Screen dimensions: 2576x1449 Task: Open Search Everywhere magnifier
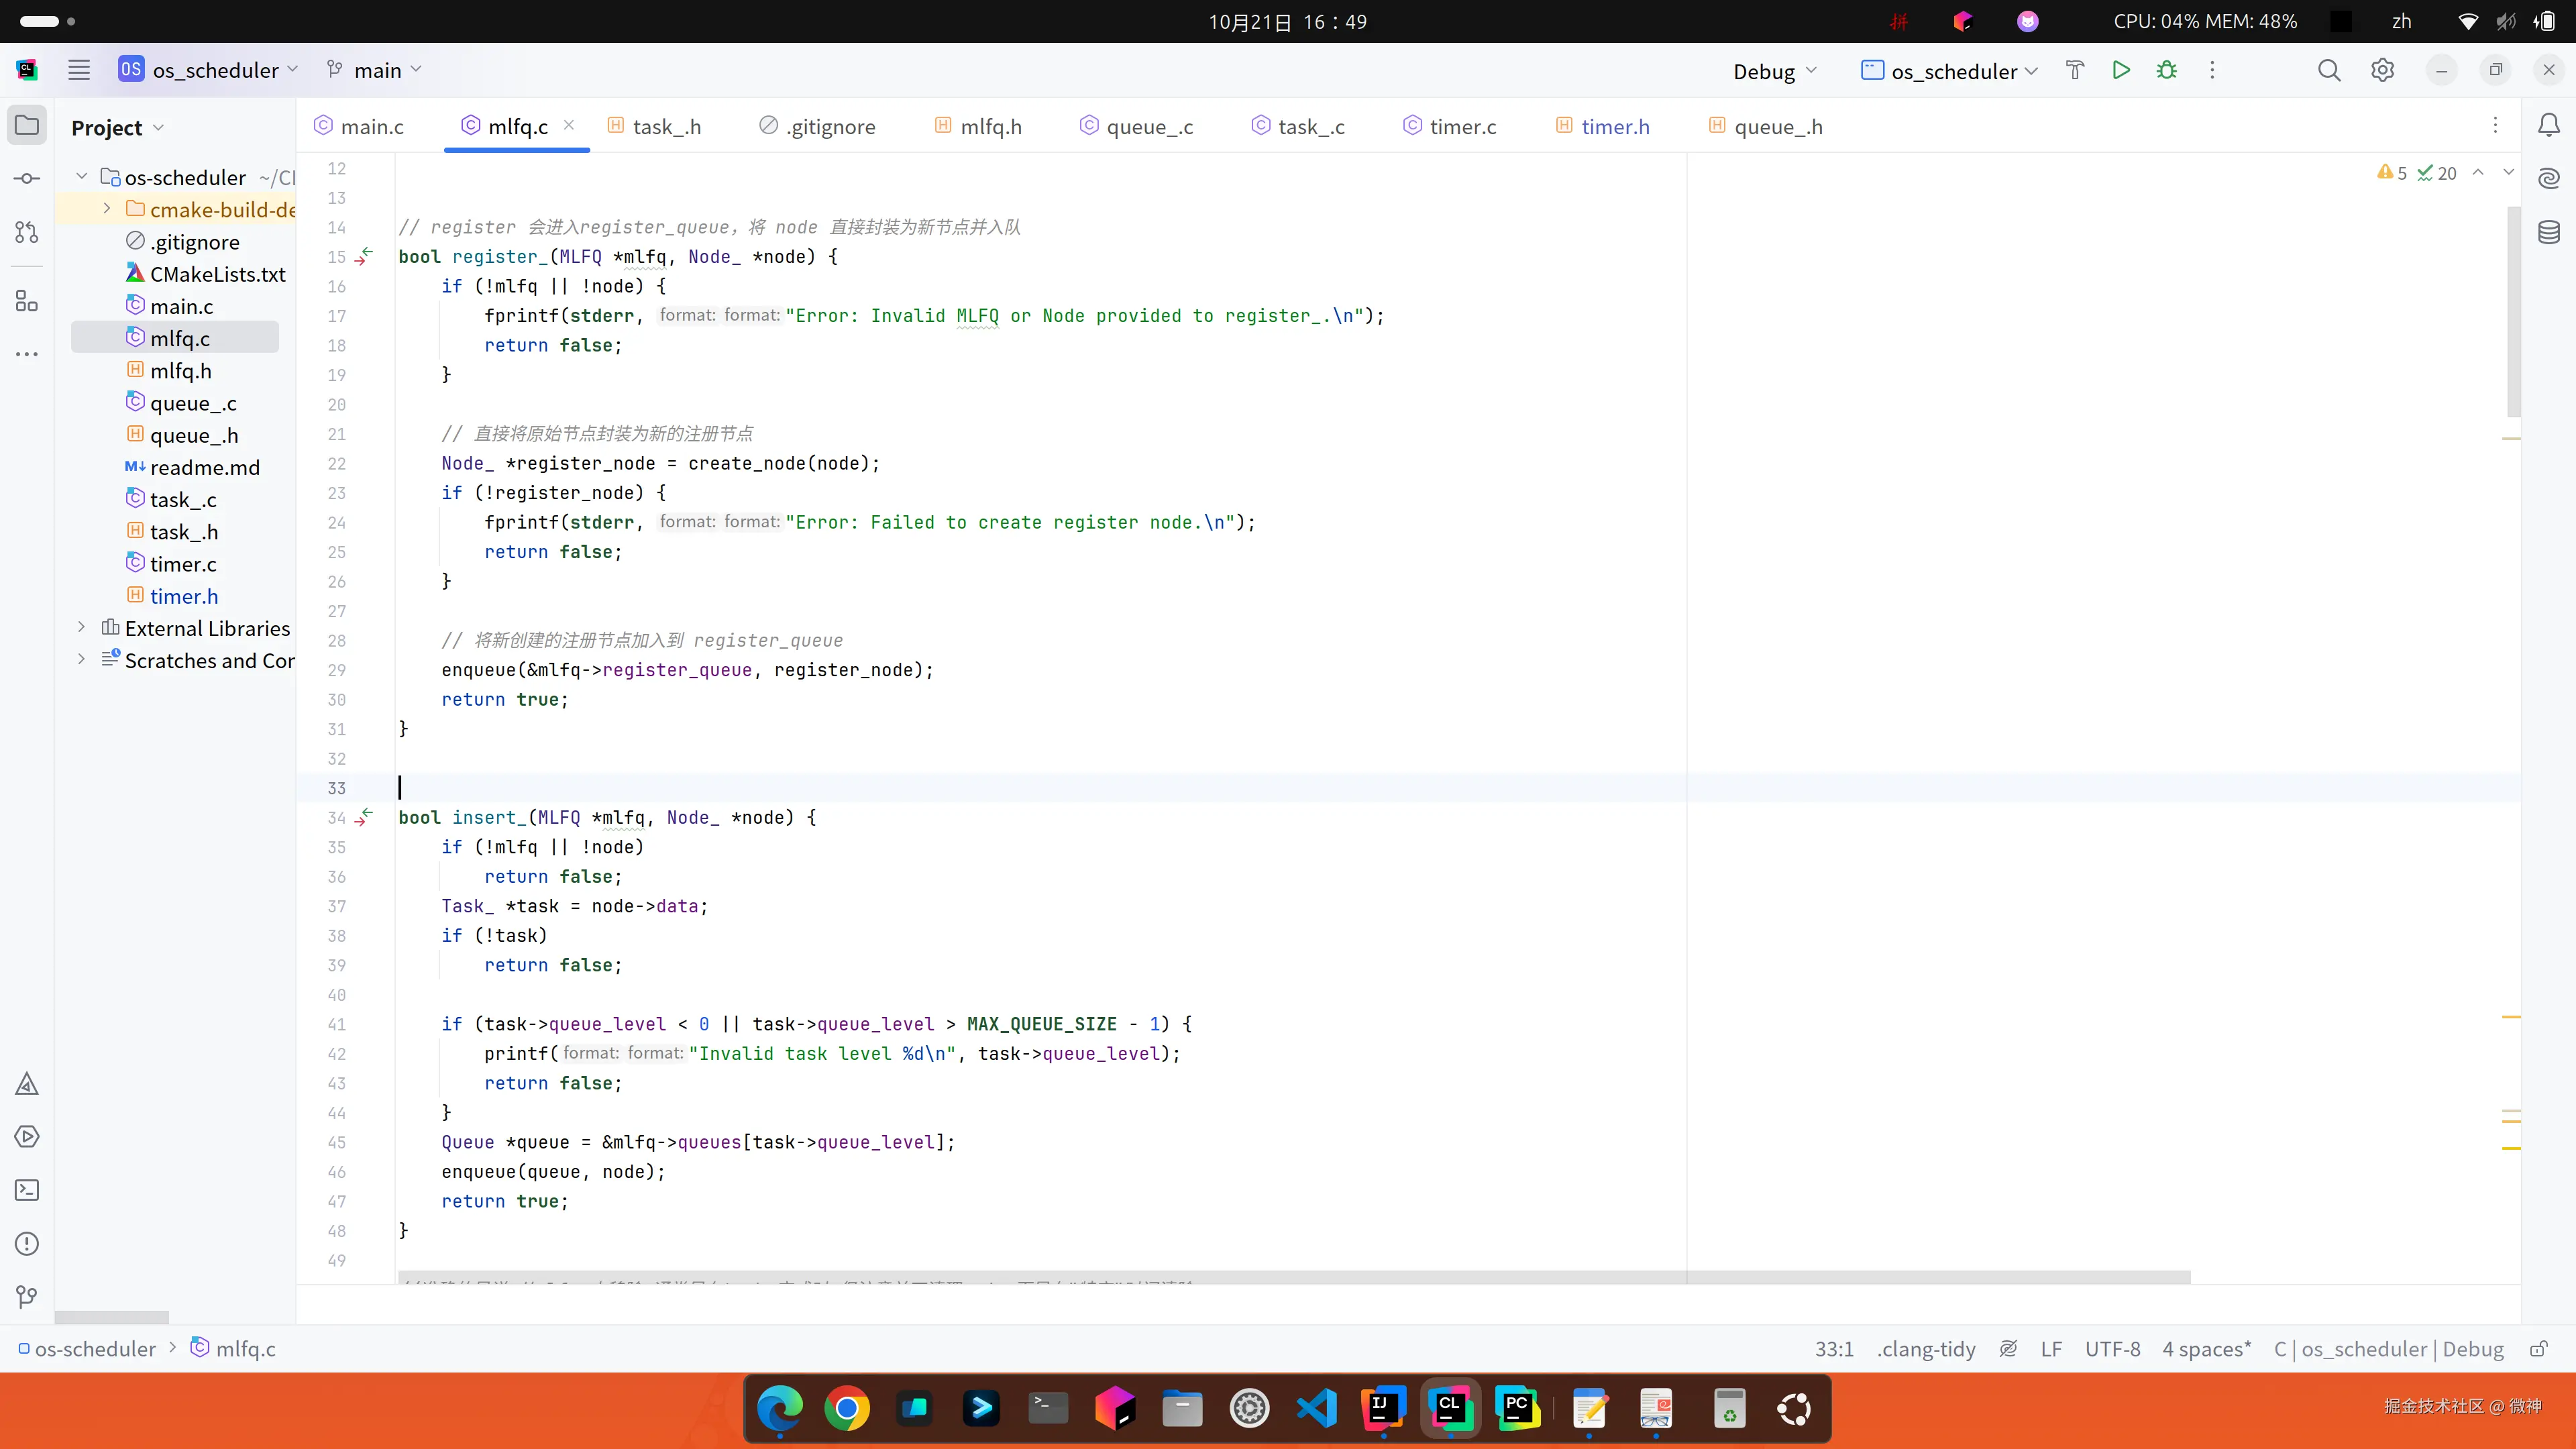[2329, 70]
